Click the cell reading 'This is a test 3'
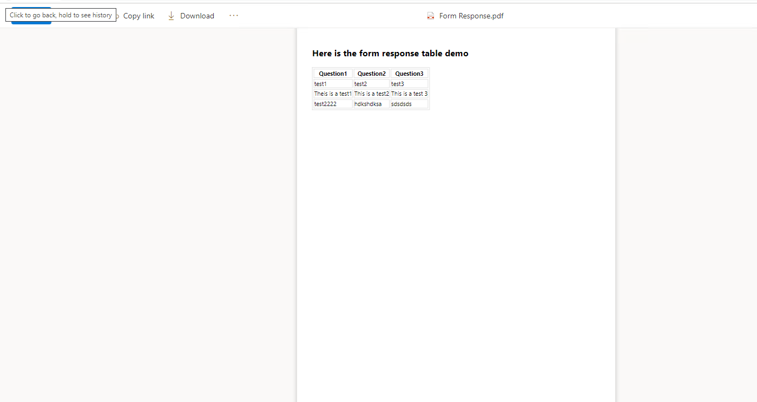The width and height of the screenshot is (757, 402). [409, 93]
